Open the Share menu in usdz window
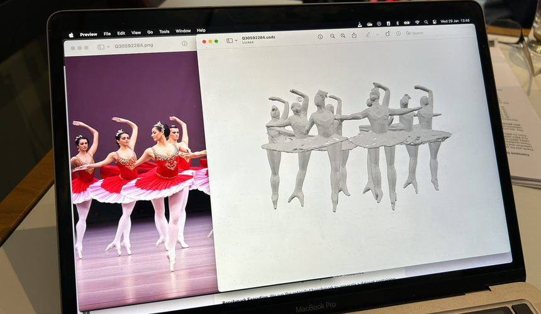This screenshot has width=541, height=314. 354,35
